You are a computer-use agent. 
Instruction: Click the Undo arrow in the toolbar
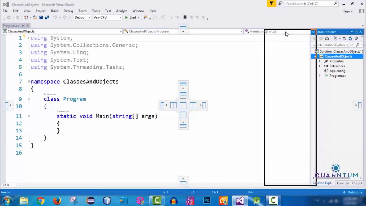coord(55,17)
